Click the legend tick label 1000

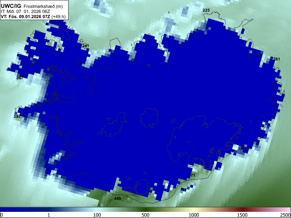click(194, 215)
